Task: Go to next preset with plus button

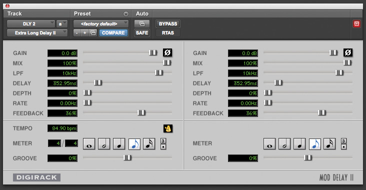Action: [84, 33]
